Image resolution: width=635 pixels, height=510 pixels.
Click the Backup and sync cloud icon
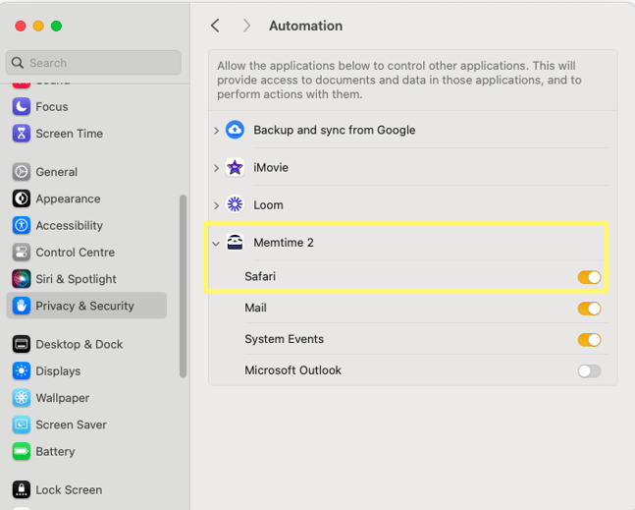(x=235, y=130)
